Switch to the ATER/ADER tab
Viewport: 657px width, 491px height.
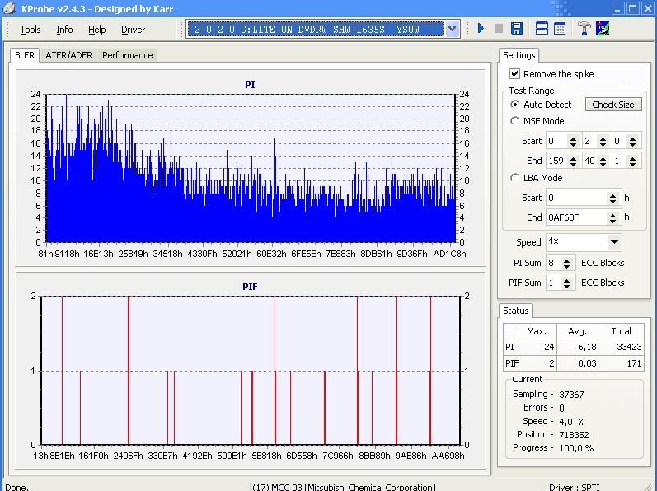pos(68,55)
